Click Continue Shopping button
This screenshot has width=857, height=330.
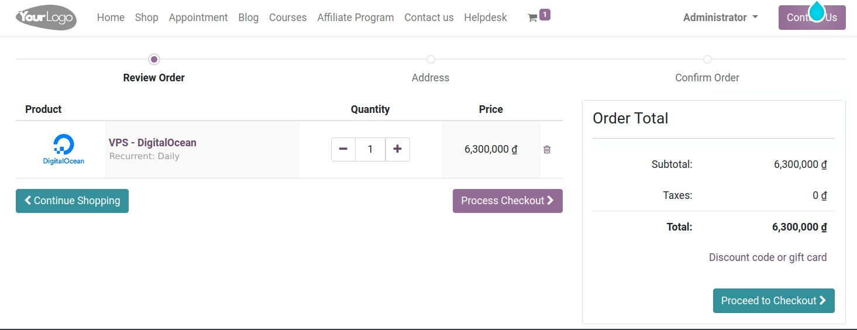point(72,201)
